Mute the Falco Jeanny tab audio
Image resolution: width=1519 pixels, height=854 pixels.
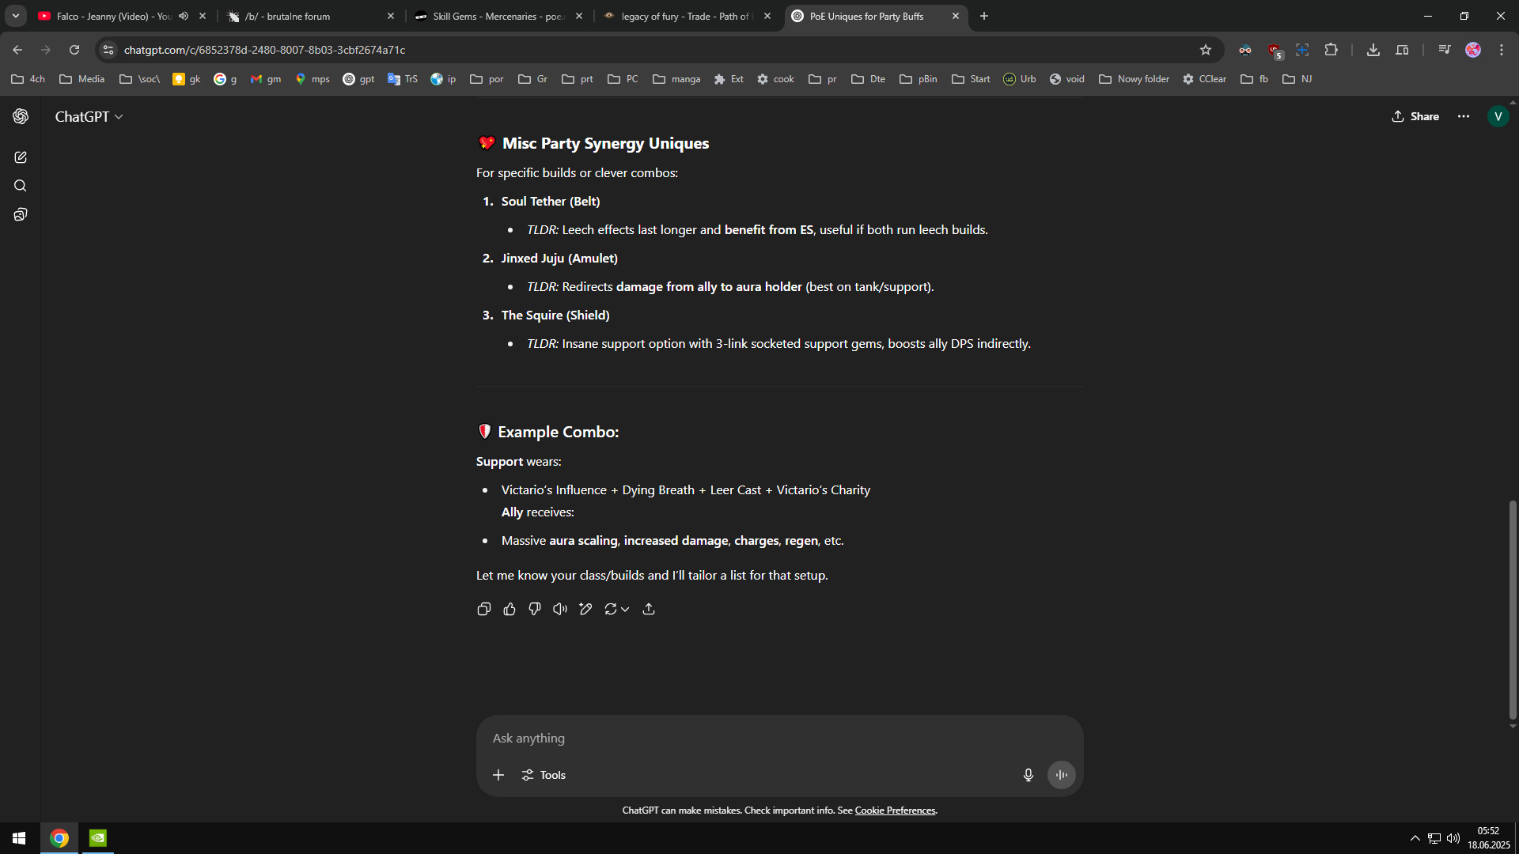click(x=184, y=16)
